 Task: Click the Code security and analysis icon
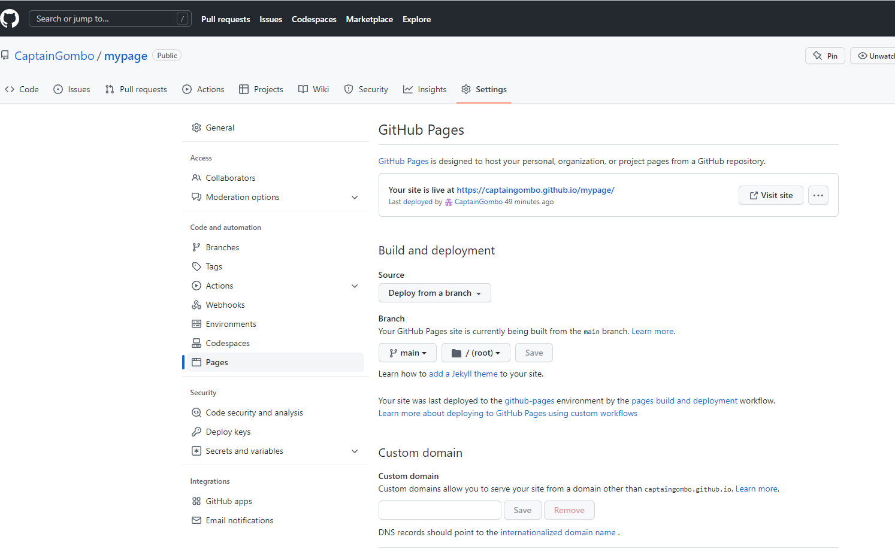(x=196, y=413)
